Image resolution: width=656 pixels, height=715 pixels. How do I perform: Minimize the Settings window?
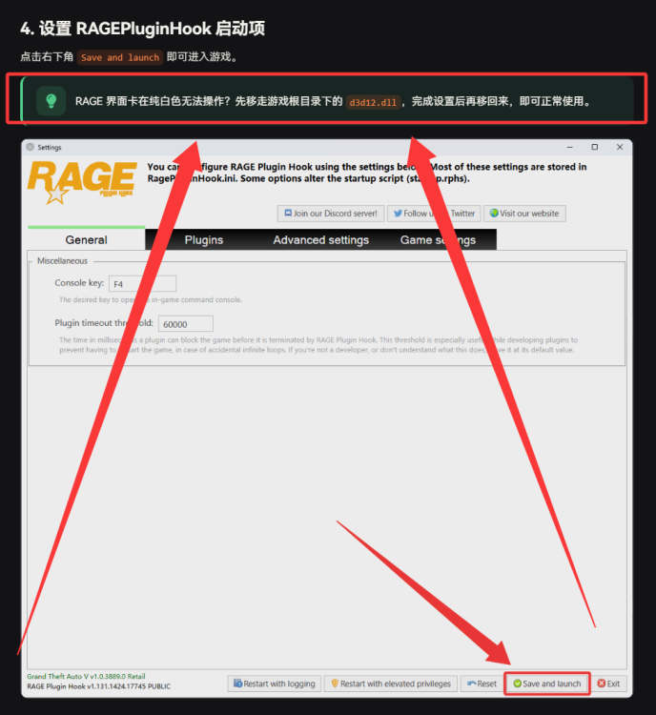click(x=570, y=147)
